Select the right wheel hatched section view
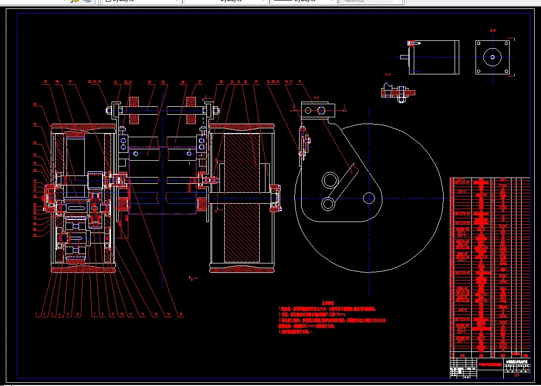 tap(241, 198)
